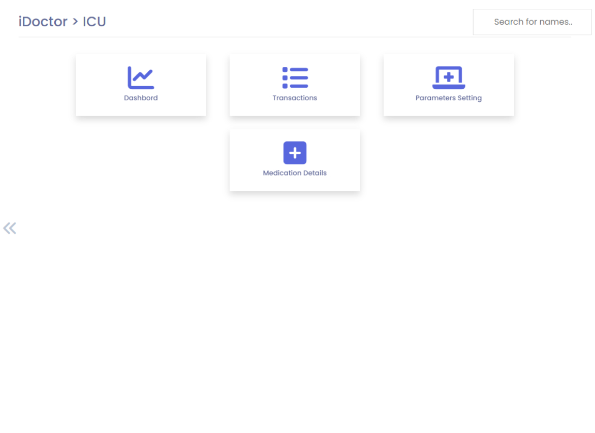Click the Parameters Setting laptop icon
Image resolution: width=595 pixels, height=433 pixels.
click(x=448, y=78)
